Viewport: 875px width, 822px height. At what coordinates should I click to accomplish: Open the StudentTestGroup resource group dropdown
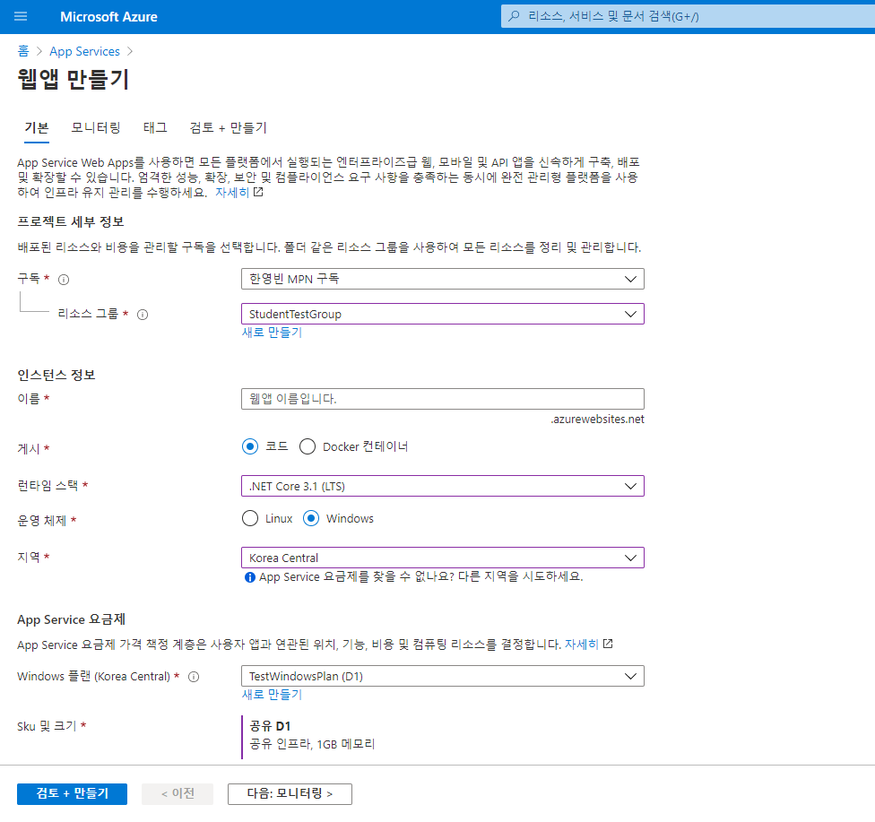442,314
